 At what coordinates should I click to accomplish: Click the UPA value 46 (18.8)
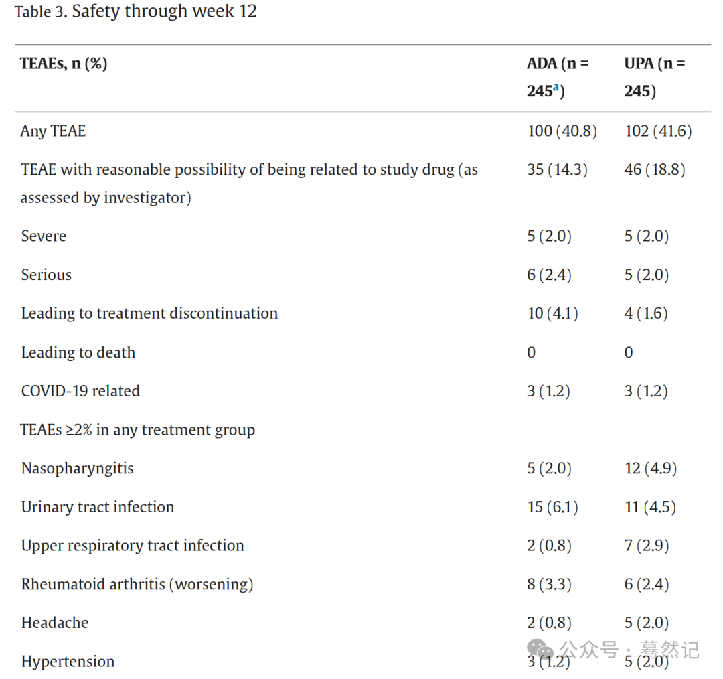[655, 170]
